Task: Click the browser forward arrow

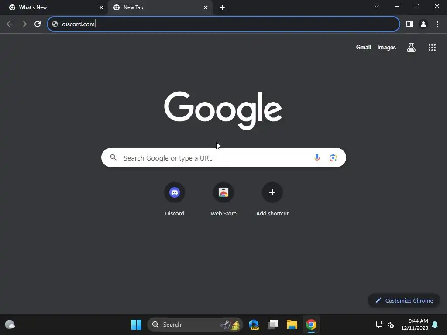Action: pyautogui.click(x=24, y=24)
